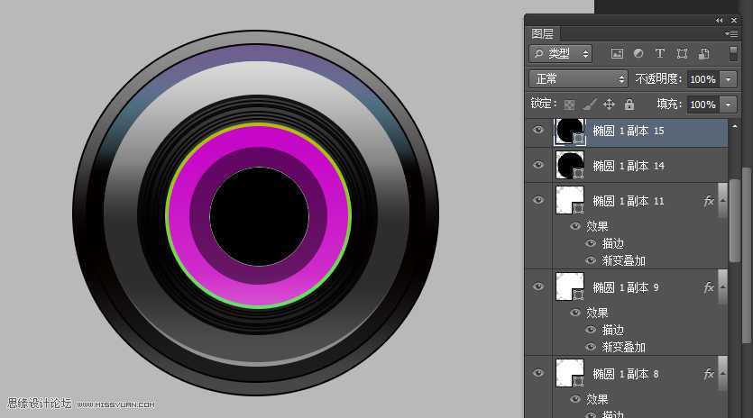Image resolution: width=753 pixels, height=418 pixels.
Task: Open the 不透明度 opacity slider arrow
Action: click(729, 79)
